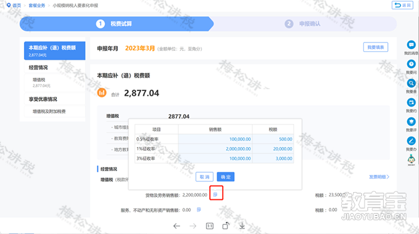The height and width of the screenshot is (234, 419).
Task: Click the 我要问 question icon
Action: (x=411, y=64)
